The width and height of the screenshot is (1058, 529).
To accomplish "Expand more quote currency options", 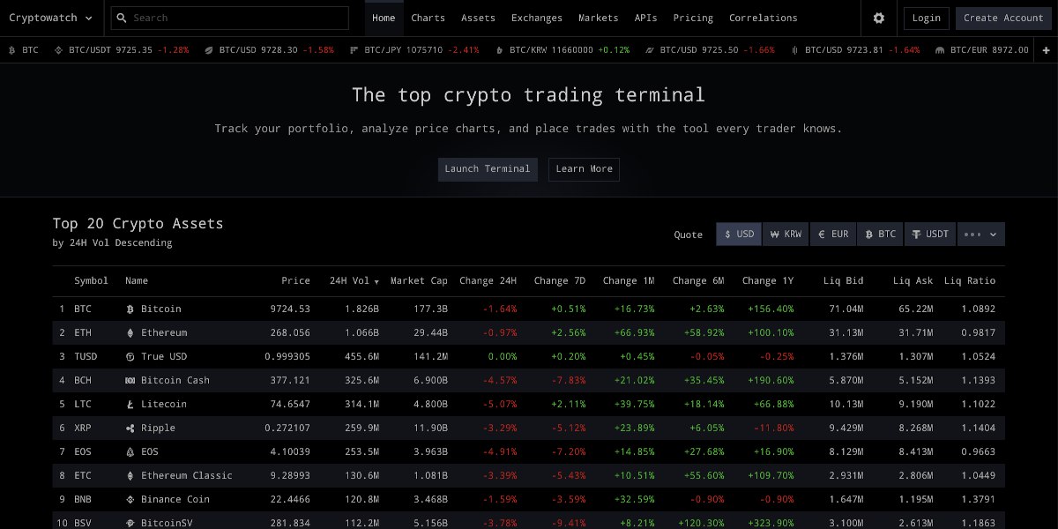I will tap(981, 234).
